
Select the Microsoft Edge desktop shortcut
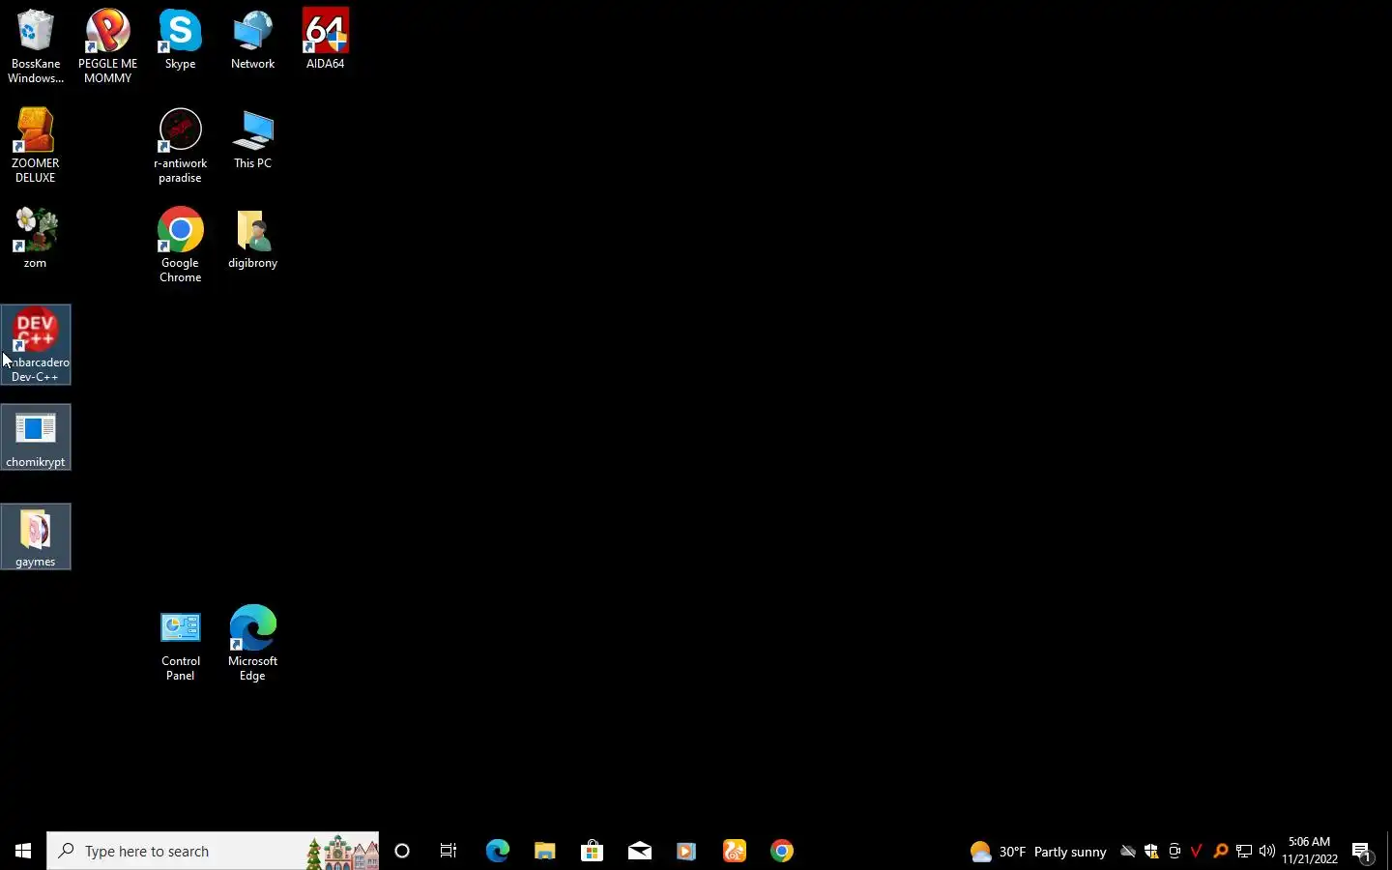tap(252, 643)
